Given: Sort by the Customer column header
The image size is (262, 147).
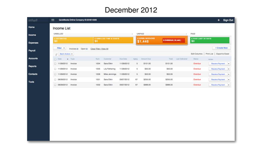Looking at the screenshot, I should click(107, 59).
